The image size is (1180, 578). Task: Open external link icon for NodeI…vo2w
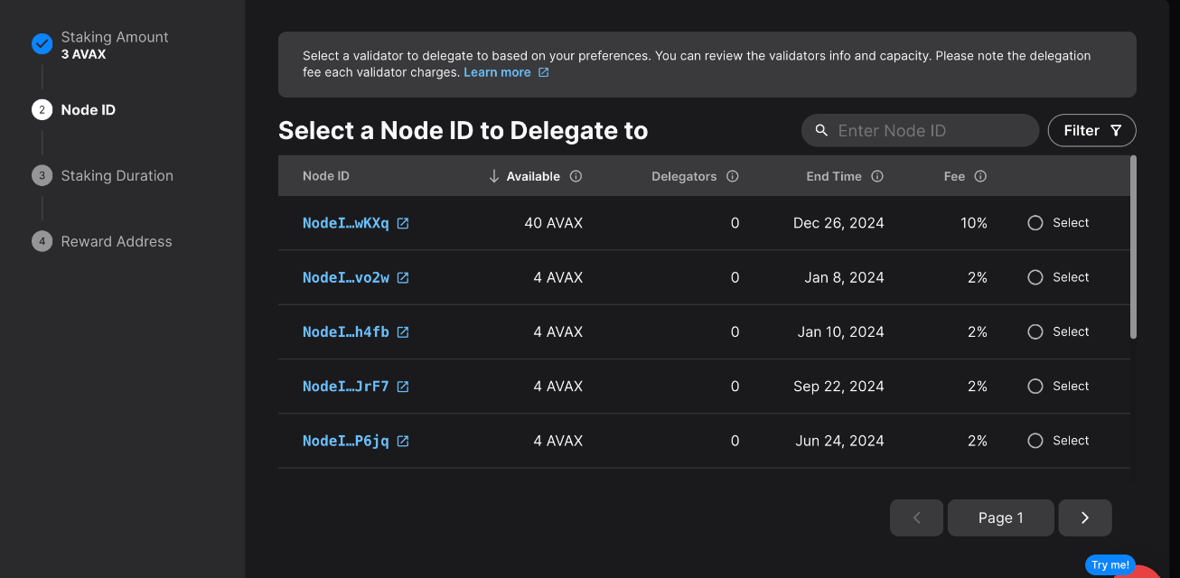click(403, 277)
